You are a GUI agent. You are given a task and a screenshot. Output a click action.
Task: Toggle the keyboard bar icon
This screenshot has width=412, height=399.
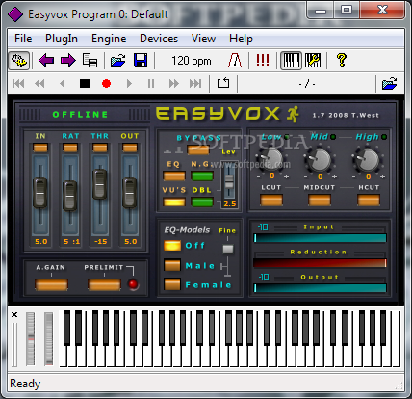point(292,61)
